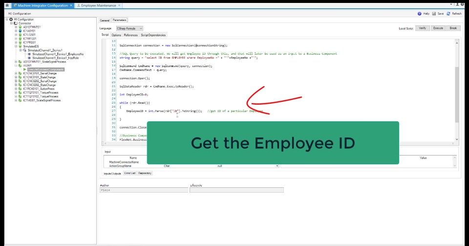Click the action group icon beside IC1WEI01_ScaleSignalProcess
This screenshot has width=469, height=246.
click(x=20, y=101)
